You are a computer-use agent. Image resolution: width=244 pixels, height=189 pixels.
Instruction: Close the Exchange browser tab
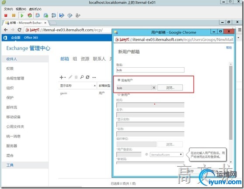[x=45, y=23]
